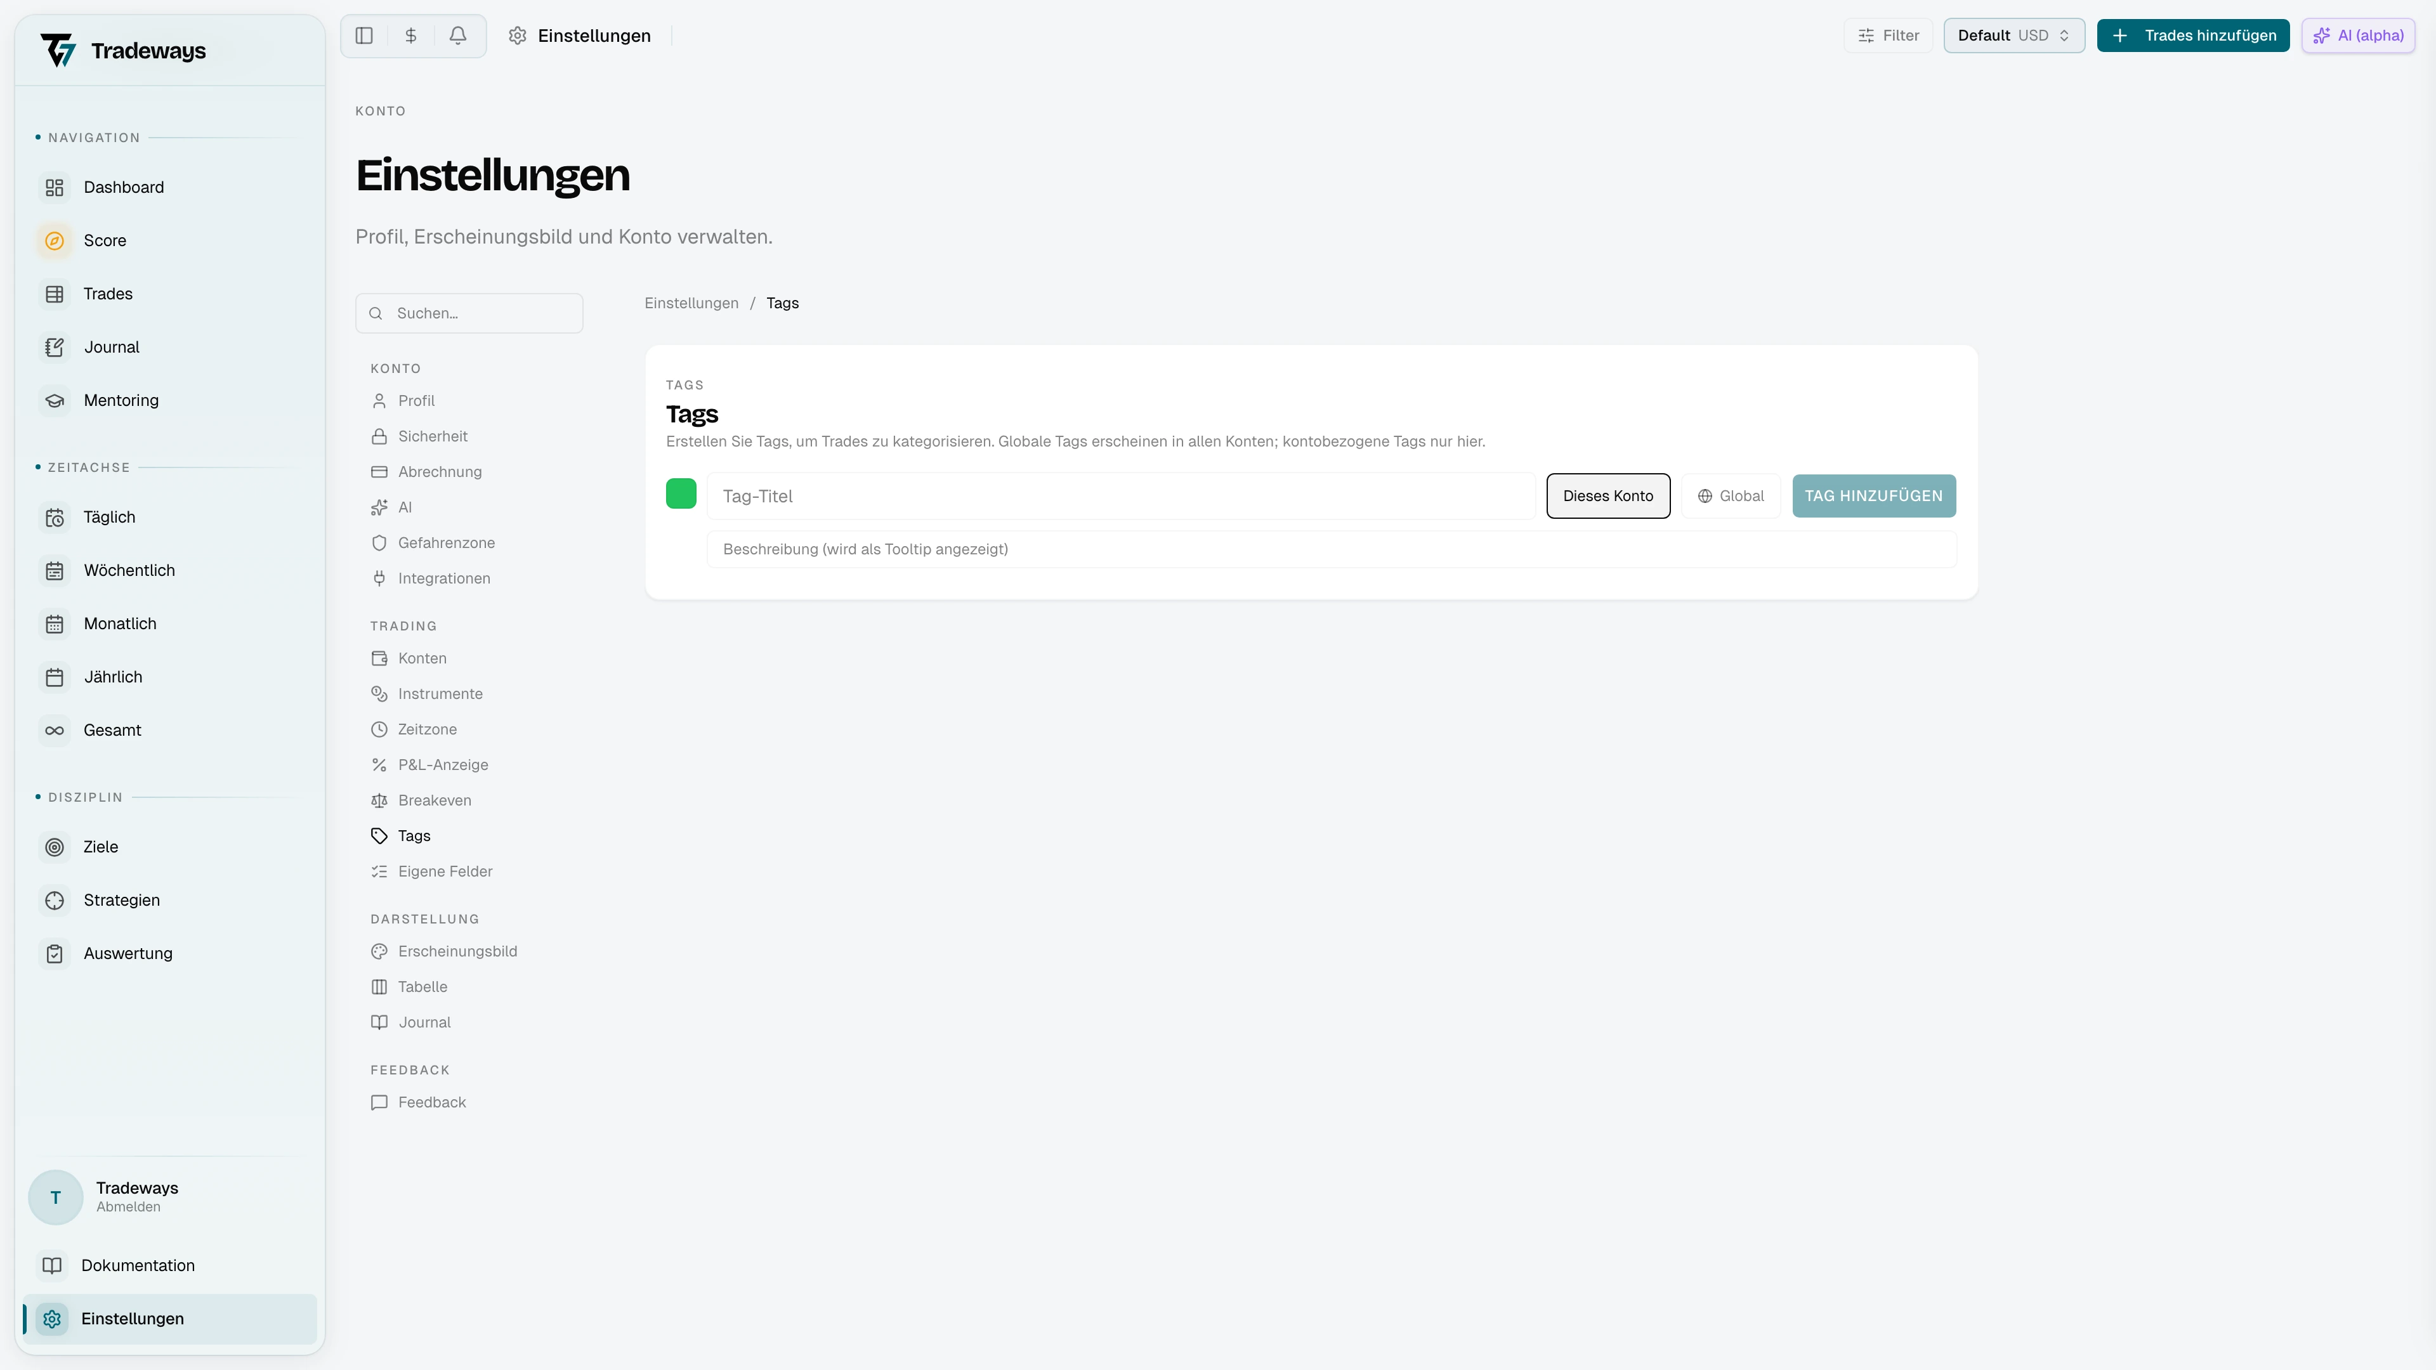2436x1370 pixels.
Task: Show the Täglich timeline view
Action: (170, 517)
